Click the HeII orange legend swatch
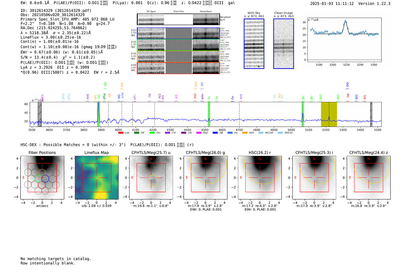The width and height of the screenshot is (411, 279). point(245,133)
